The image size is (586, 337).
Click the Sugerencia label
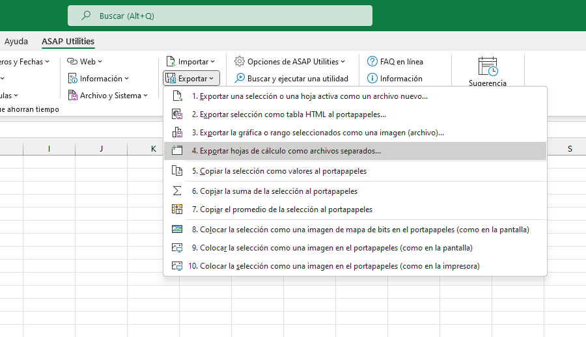pyautogui.click(x=488, y=83)
